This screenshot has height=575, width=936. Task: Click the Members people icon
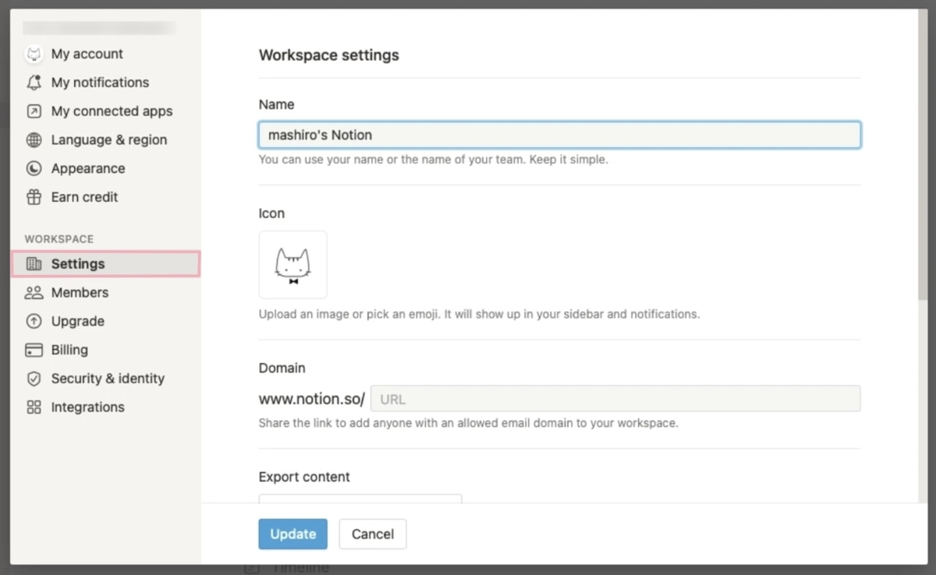click(x=34, y=292)
